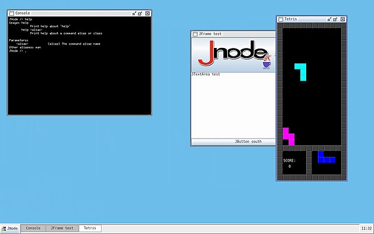The image size is (374, 234).
Task: Focus the Console terminal prompt line
Action: (18, 51)
